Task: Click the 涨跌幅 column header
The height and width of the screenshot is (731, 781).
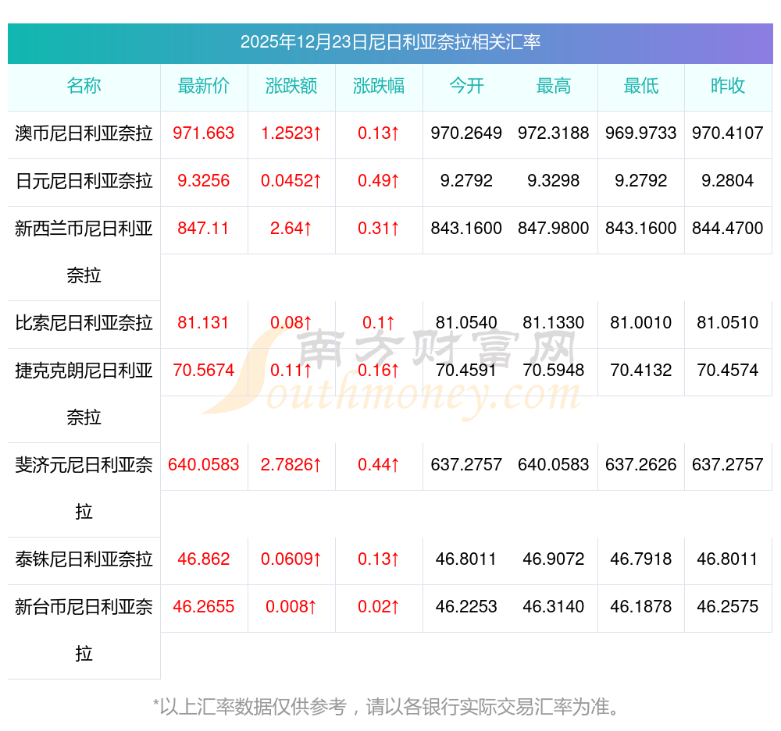Action: 379,86
